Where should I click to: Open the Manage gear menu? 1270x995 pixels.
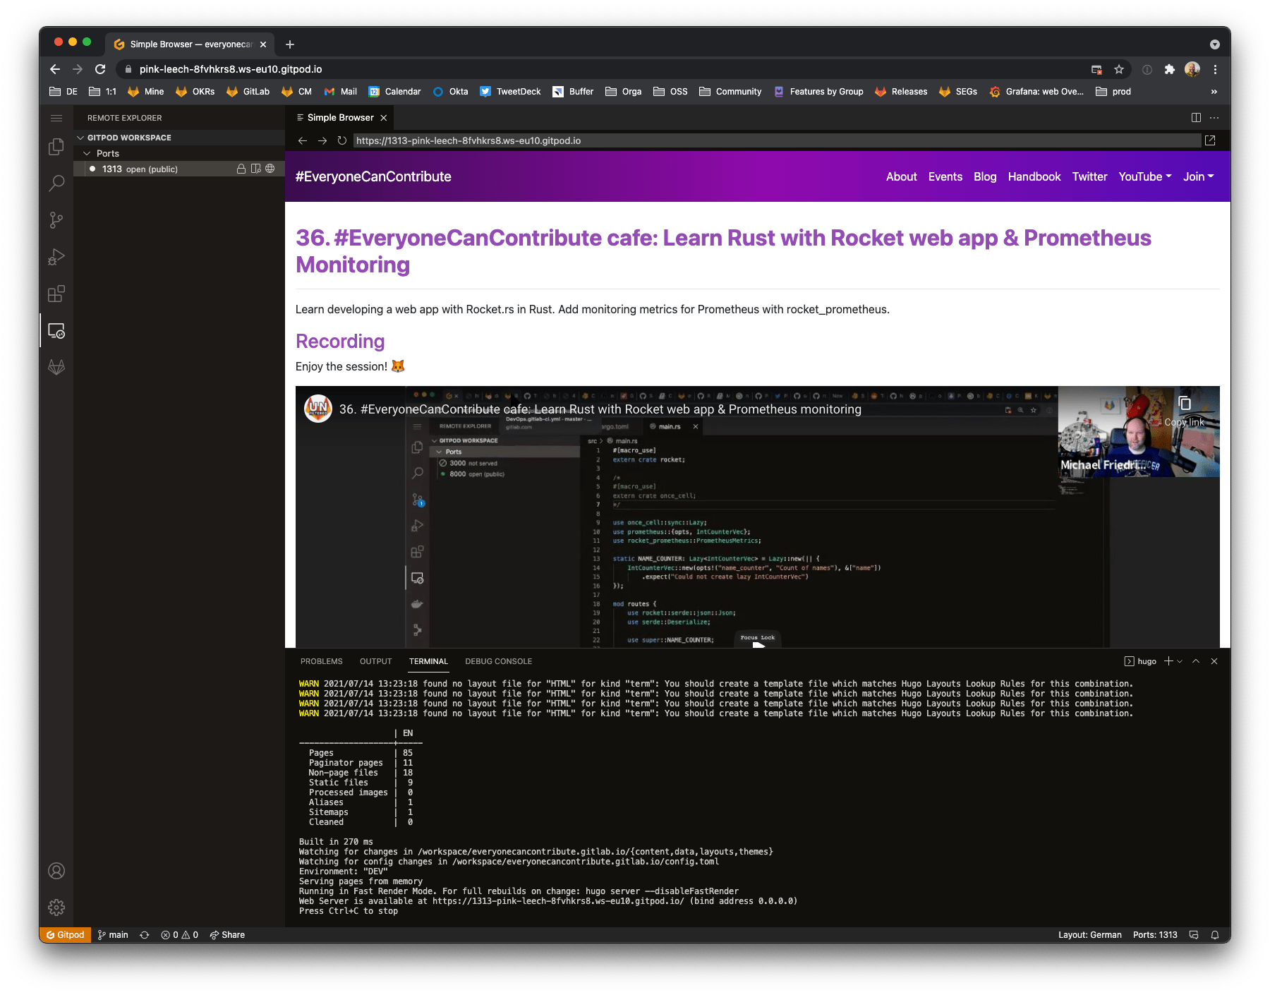(x=56, y=907)
